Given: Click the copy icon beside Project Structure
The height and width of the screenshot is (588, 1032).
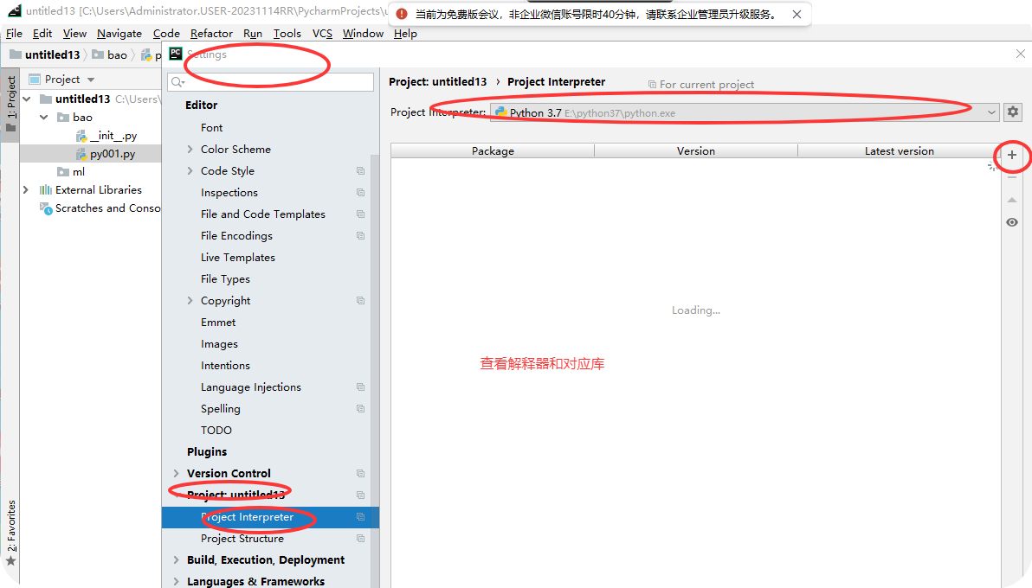Looking at the screenshot, I should point(361,538).
